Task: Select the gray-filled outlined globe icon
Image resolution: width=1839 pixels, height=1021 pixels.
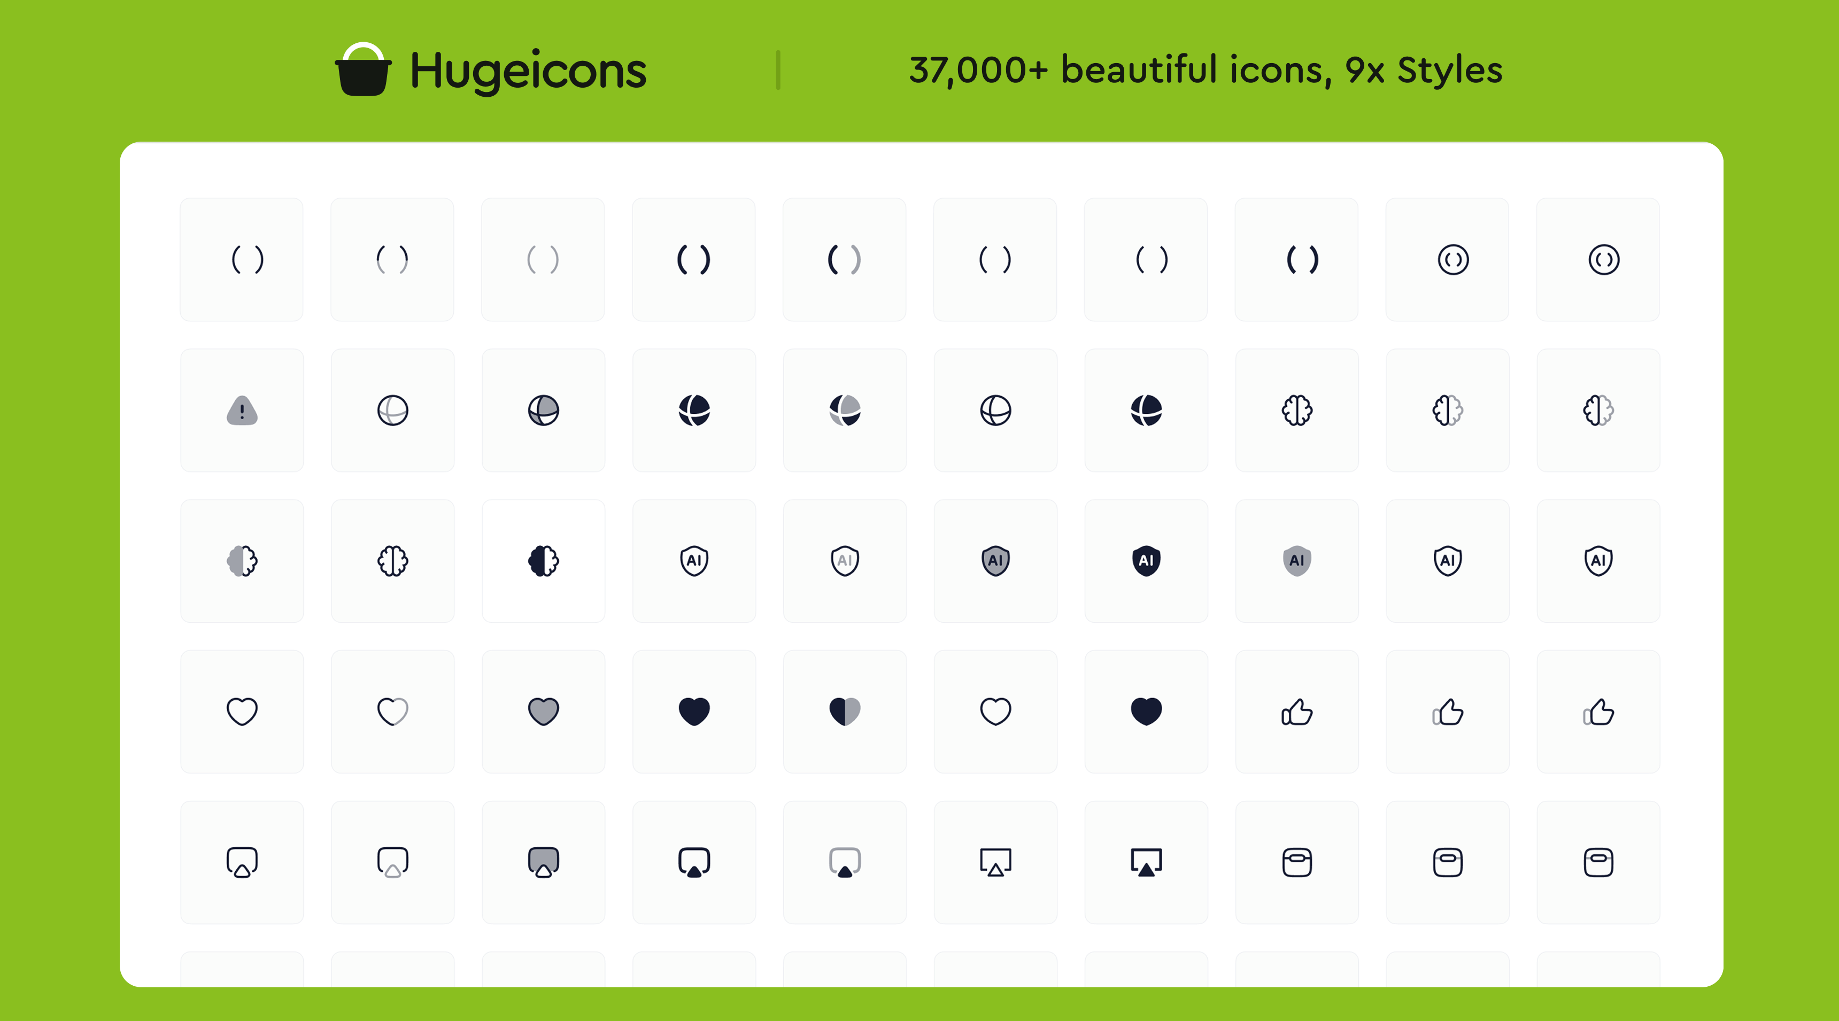Action: [543, 411]
